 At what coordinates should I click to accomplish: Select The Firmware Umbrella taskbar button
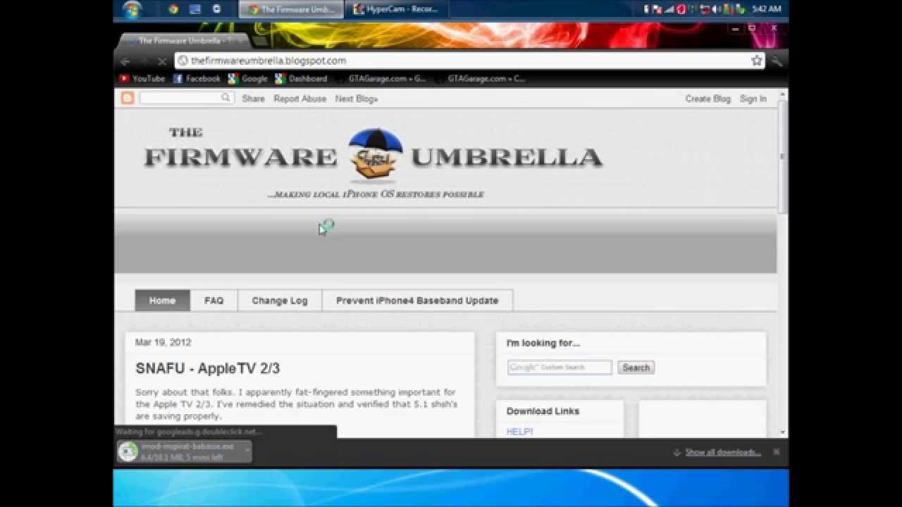click(x=291, y=9)
